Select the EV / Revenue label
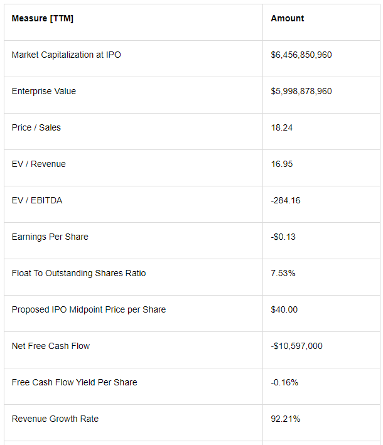The image size is (383, 445). 38,164
